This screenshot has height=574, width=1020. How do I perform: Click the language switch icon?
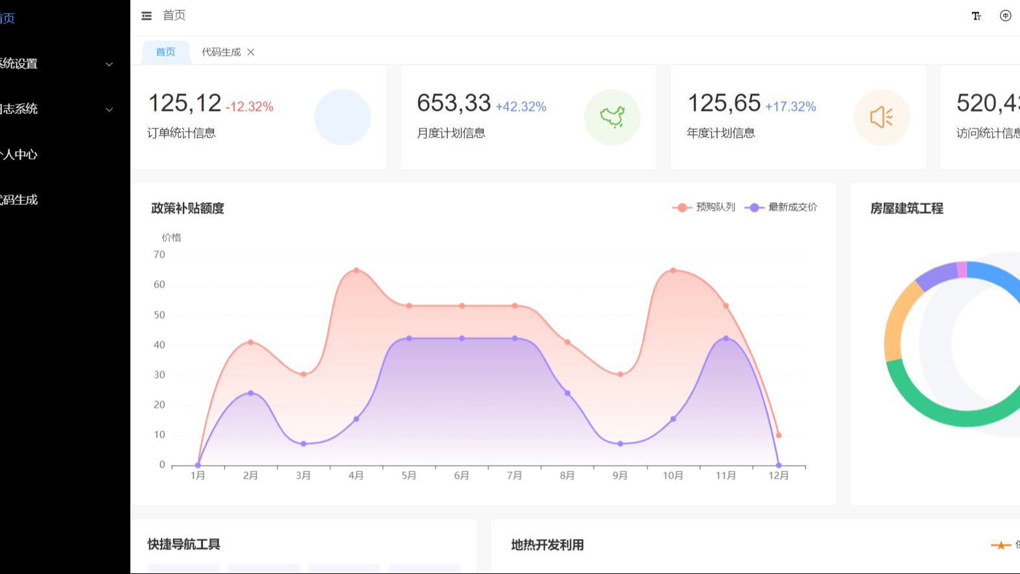tap(1005, 16)
